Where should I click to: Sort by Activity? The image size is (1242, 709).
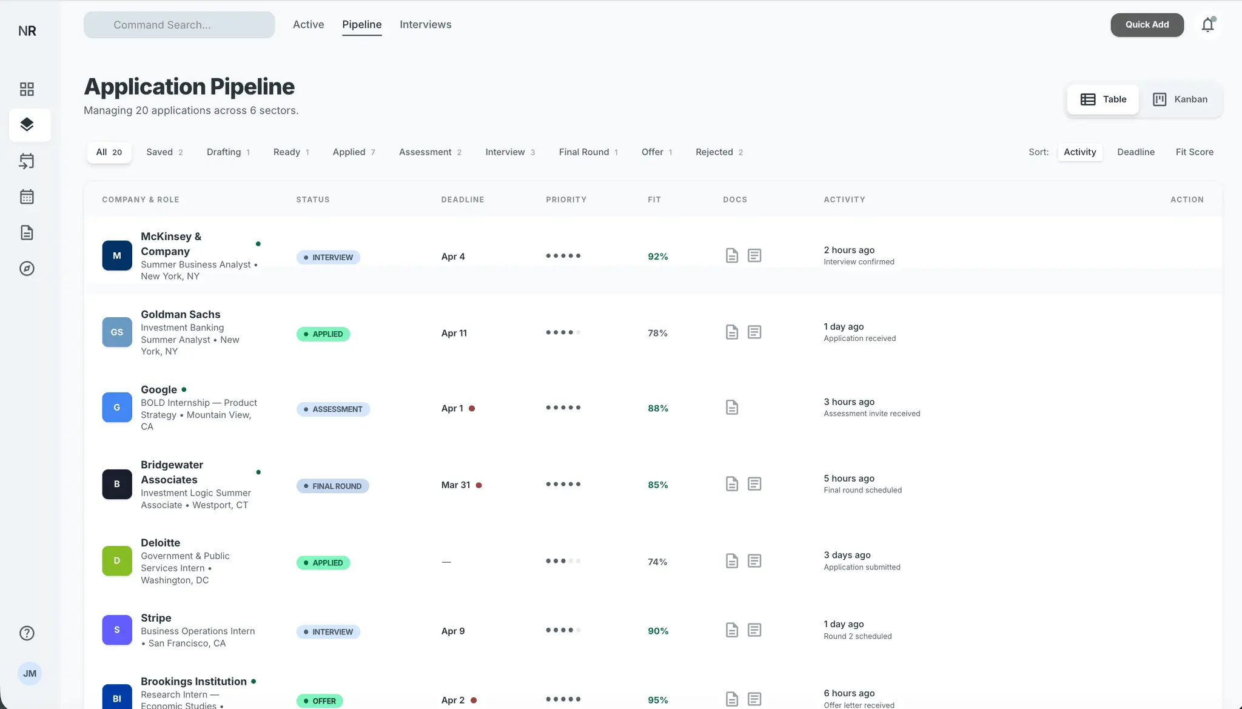click(1080, 152)
